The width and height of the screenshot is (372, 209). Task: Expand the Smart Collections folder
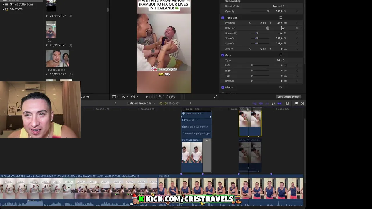pyautogui.click(x=3, y=4)
